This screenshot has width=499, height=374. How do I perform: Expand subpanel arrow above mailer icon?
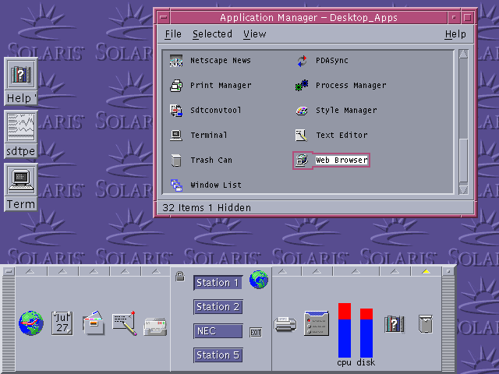point(156,271)
